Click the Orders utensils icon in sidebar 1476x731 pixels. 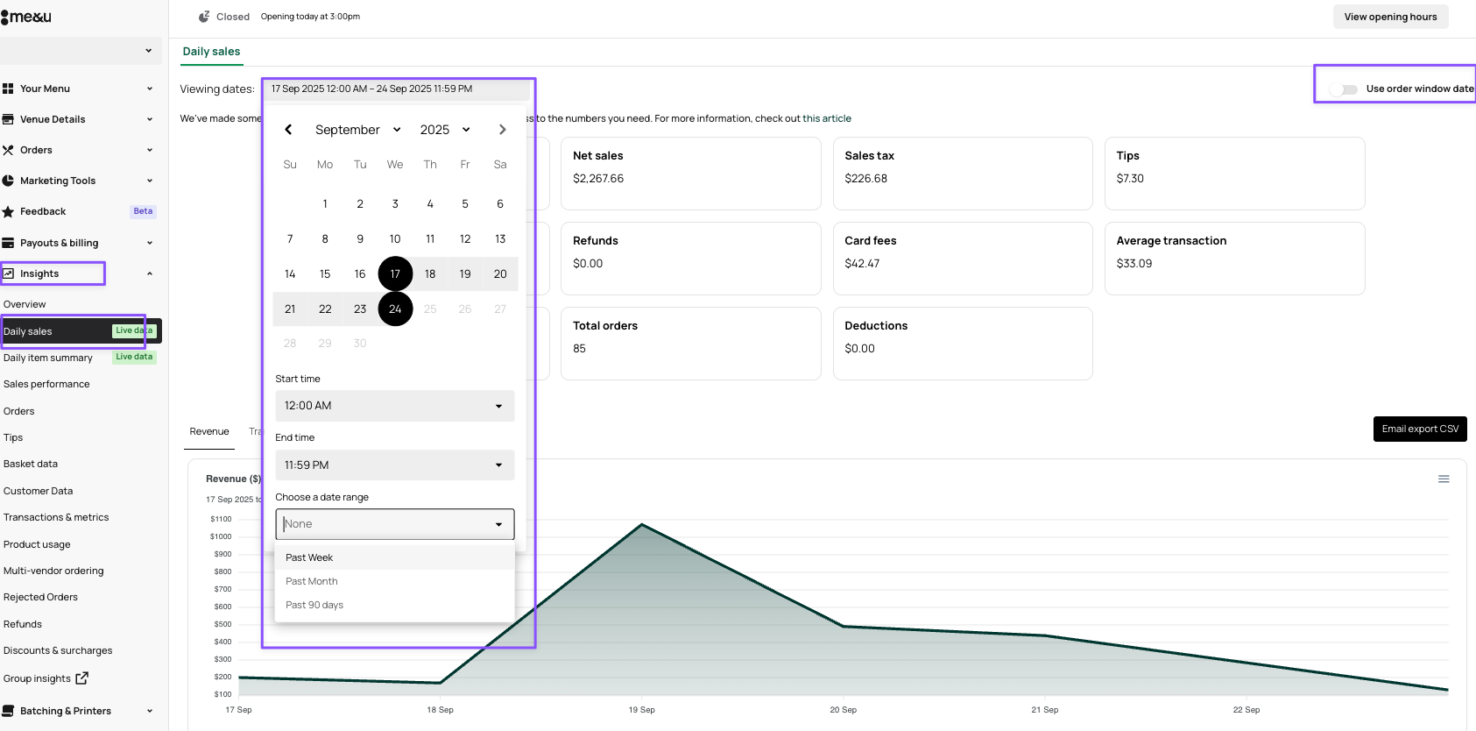8,150
